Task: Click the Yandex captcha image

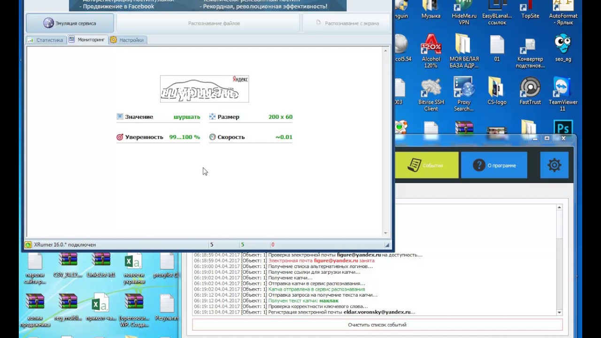Action: click(204, 89)
